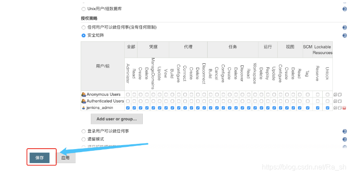Check Replay for Anonymous Users
This screenshot has height=175, width=350.
[x=268, y=95]
